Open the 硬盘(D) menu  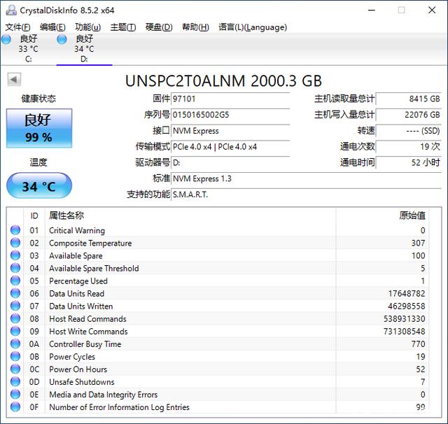(x=159, y=27)
